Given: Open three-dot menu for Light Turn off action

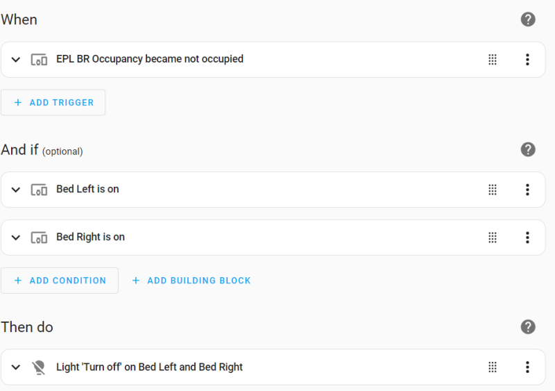Looking at the screenshot, I should [x=527, y=367].
